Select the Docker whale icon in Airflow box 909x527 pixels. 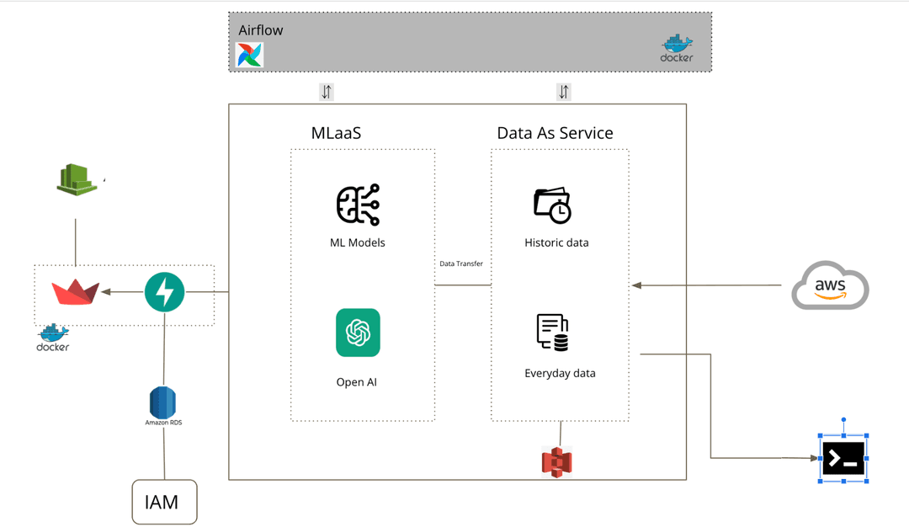point(677,48)
